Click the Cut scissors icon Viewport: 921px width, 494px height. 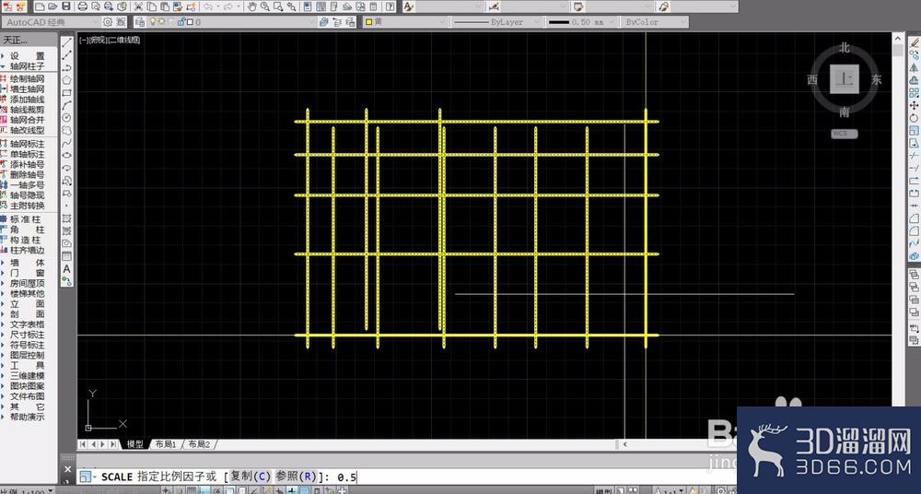pos(139,6)
